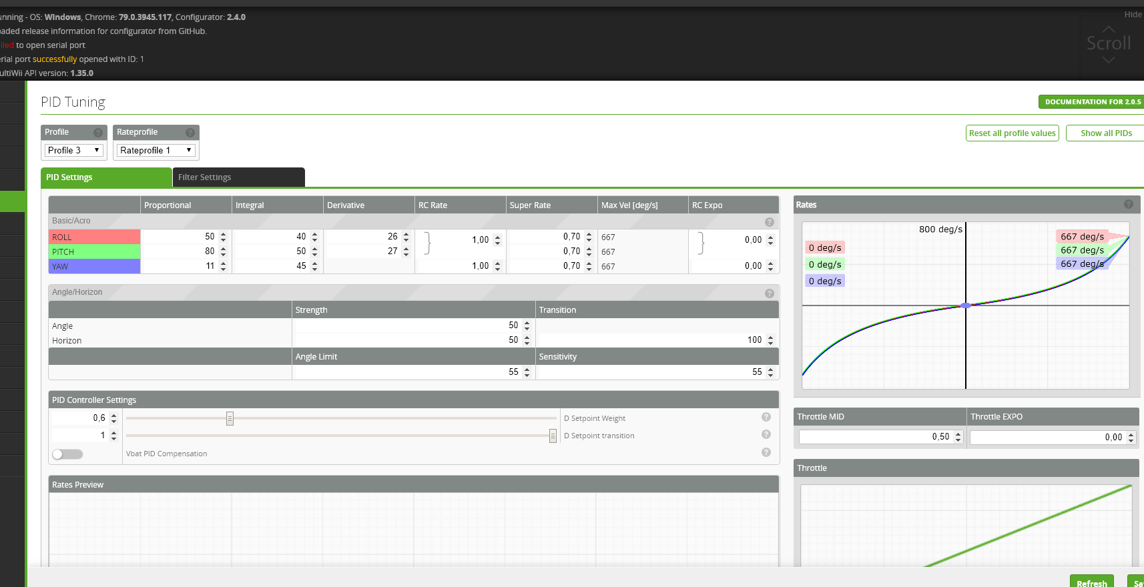The height and width of the screenshot is (587, 1144).
Task: Open help icon for Profile
Action: 98,133
